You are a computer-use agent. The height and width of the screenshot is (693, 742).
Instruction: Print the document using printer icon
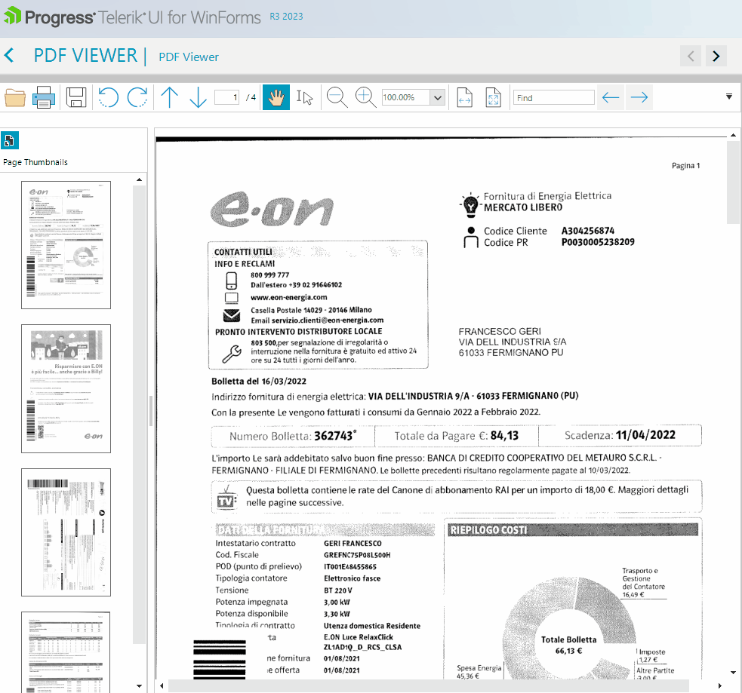click(43, 97)
